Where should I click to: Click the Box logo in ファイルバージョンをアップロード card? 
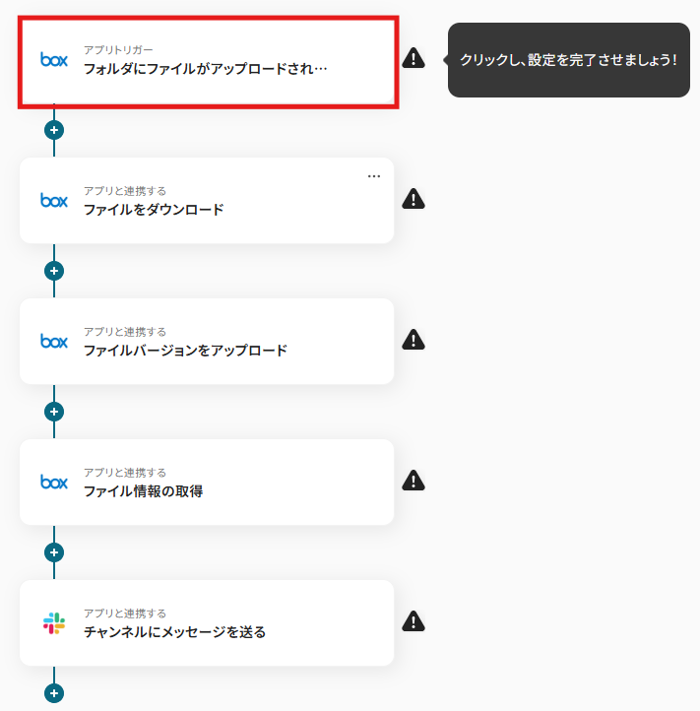click(54, 341)
